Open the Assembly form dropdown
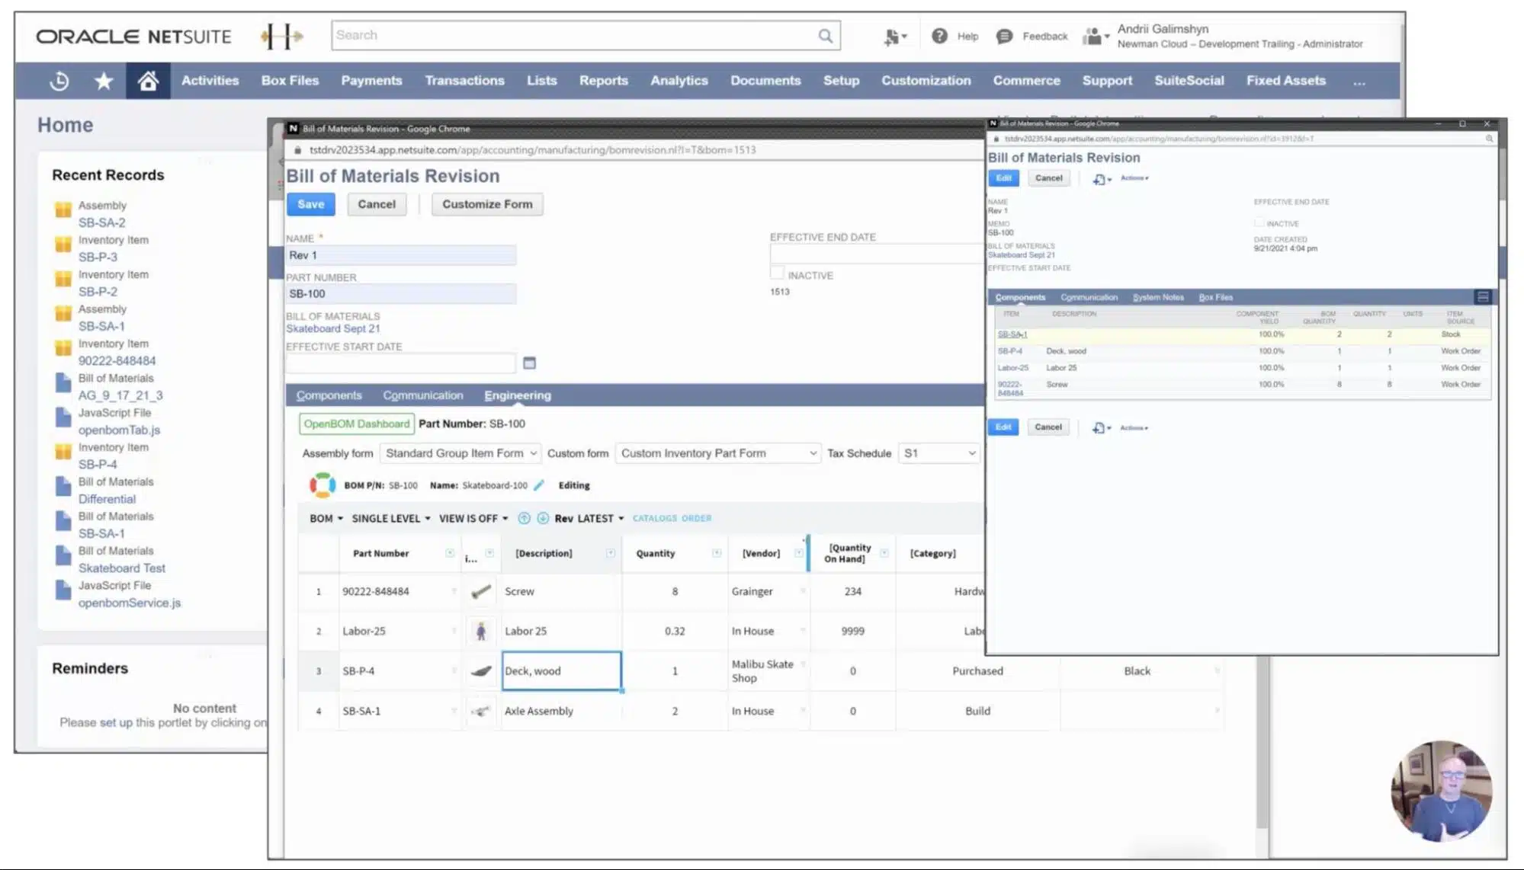This screenshot has height=870, width=1524. [x=460, y=453]
